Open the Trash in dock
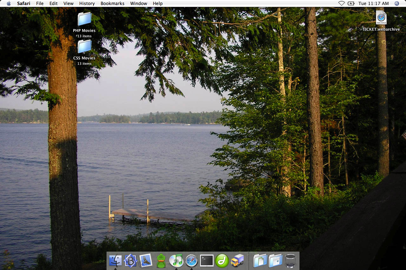Screen dimensions: 406x270 (x=290, y=261)
